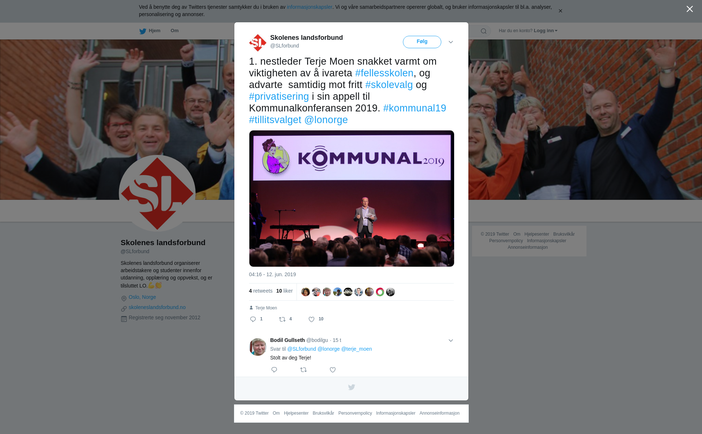Reply to Bodil Gullseth's comment
Screen dimensions: 702x434
click(274, 370)
